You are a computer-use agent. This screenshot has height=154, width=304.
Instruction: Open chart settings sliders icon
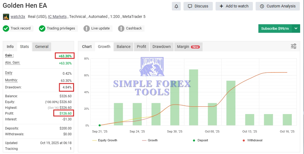click(293, 46)
